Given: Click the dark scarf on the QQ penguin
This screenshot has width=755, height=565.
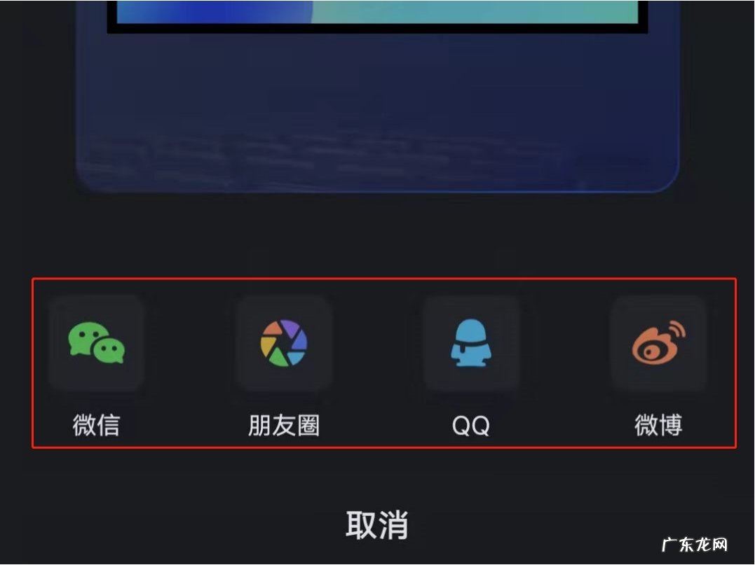Looking at the screenshot, I should [x=472, y=344].
